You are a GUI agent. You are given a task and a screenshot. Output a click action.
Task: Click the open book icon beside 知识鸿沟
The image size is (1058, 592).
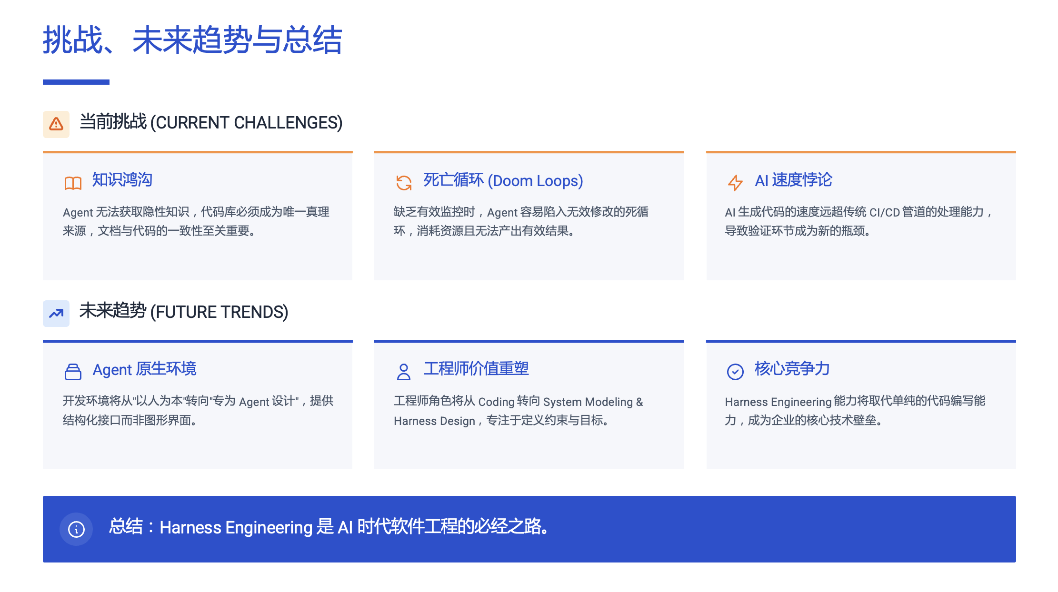(x=73, y=183)
